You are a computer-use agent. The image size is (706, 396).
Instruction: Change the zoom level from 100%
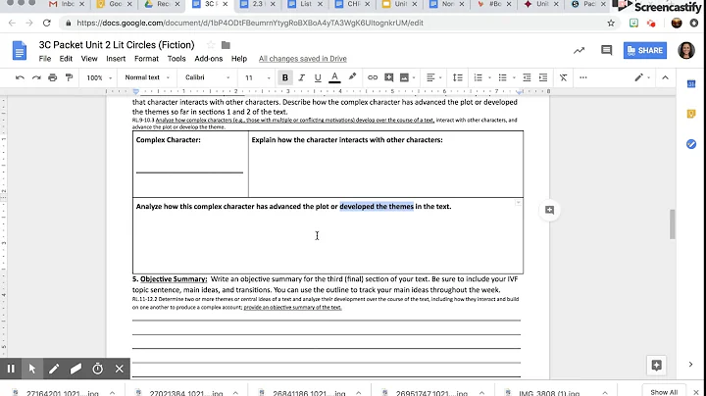click(99, 77)
